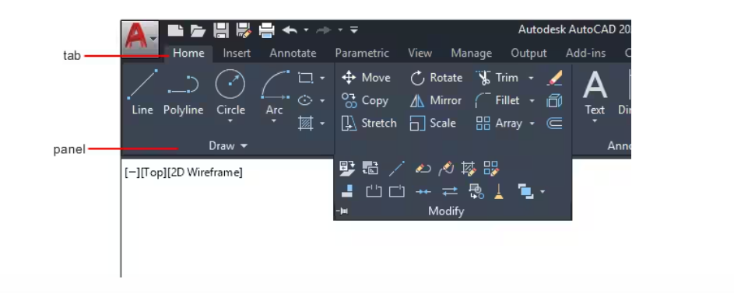This screenshot has height=293, width=734.
Task: Open the Array dropdown arrow
Action: 532,124
